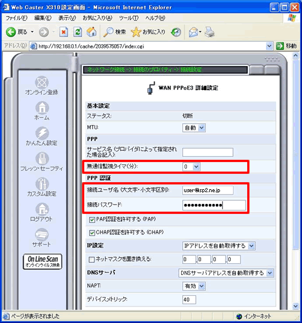Click the vertical scrollbar down arrow

coord(296,306)
